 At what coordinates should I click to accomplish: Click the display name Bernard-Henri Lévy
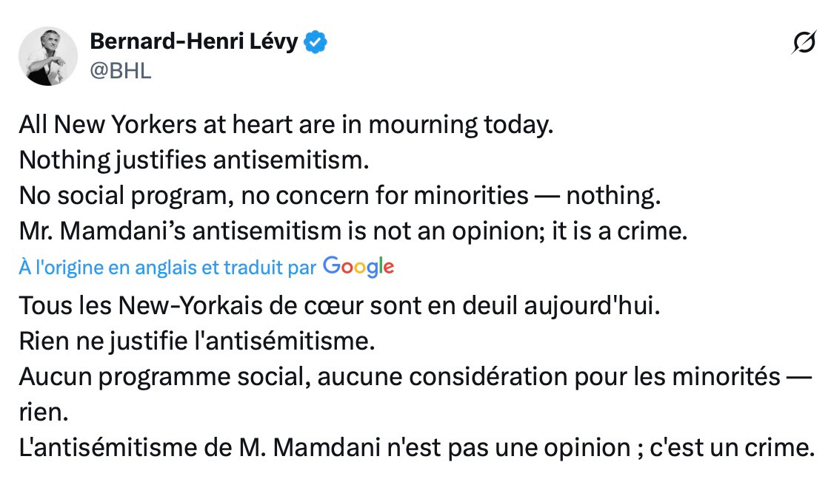194,42
